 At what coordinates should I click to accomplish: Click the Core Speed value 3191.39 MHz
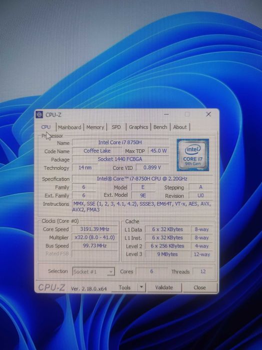coord(95,229)
